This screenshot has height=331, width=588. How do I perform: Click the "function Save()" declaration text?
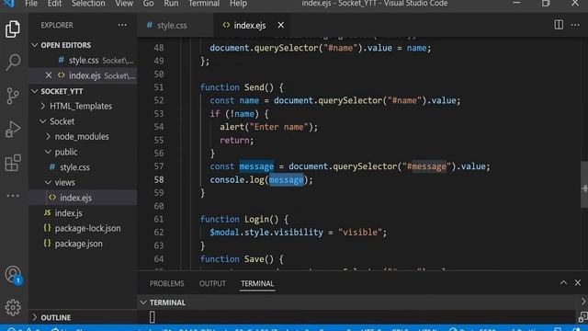(242, 259)
